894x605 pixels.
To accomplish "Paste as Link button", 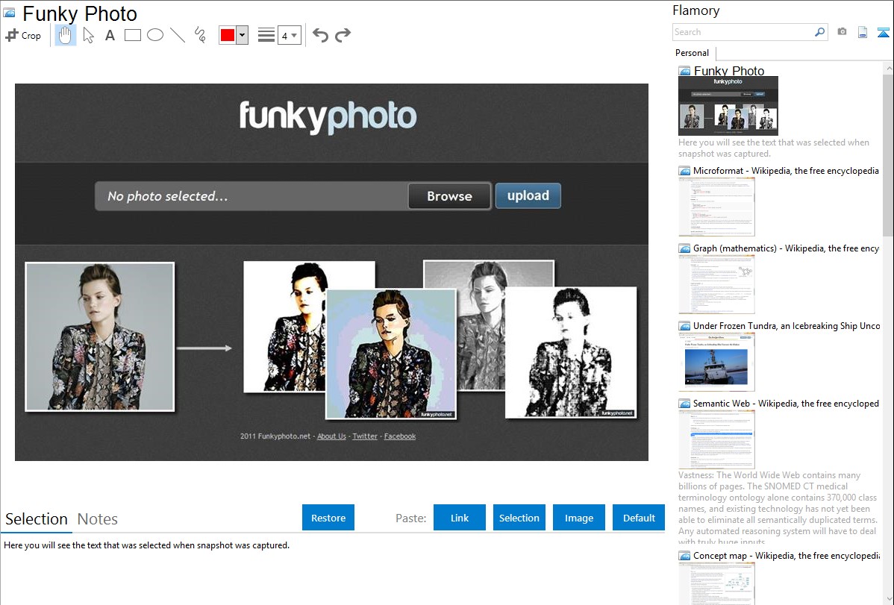I will [x=460, y=518].
